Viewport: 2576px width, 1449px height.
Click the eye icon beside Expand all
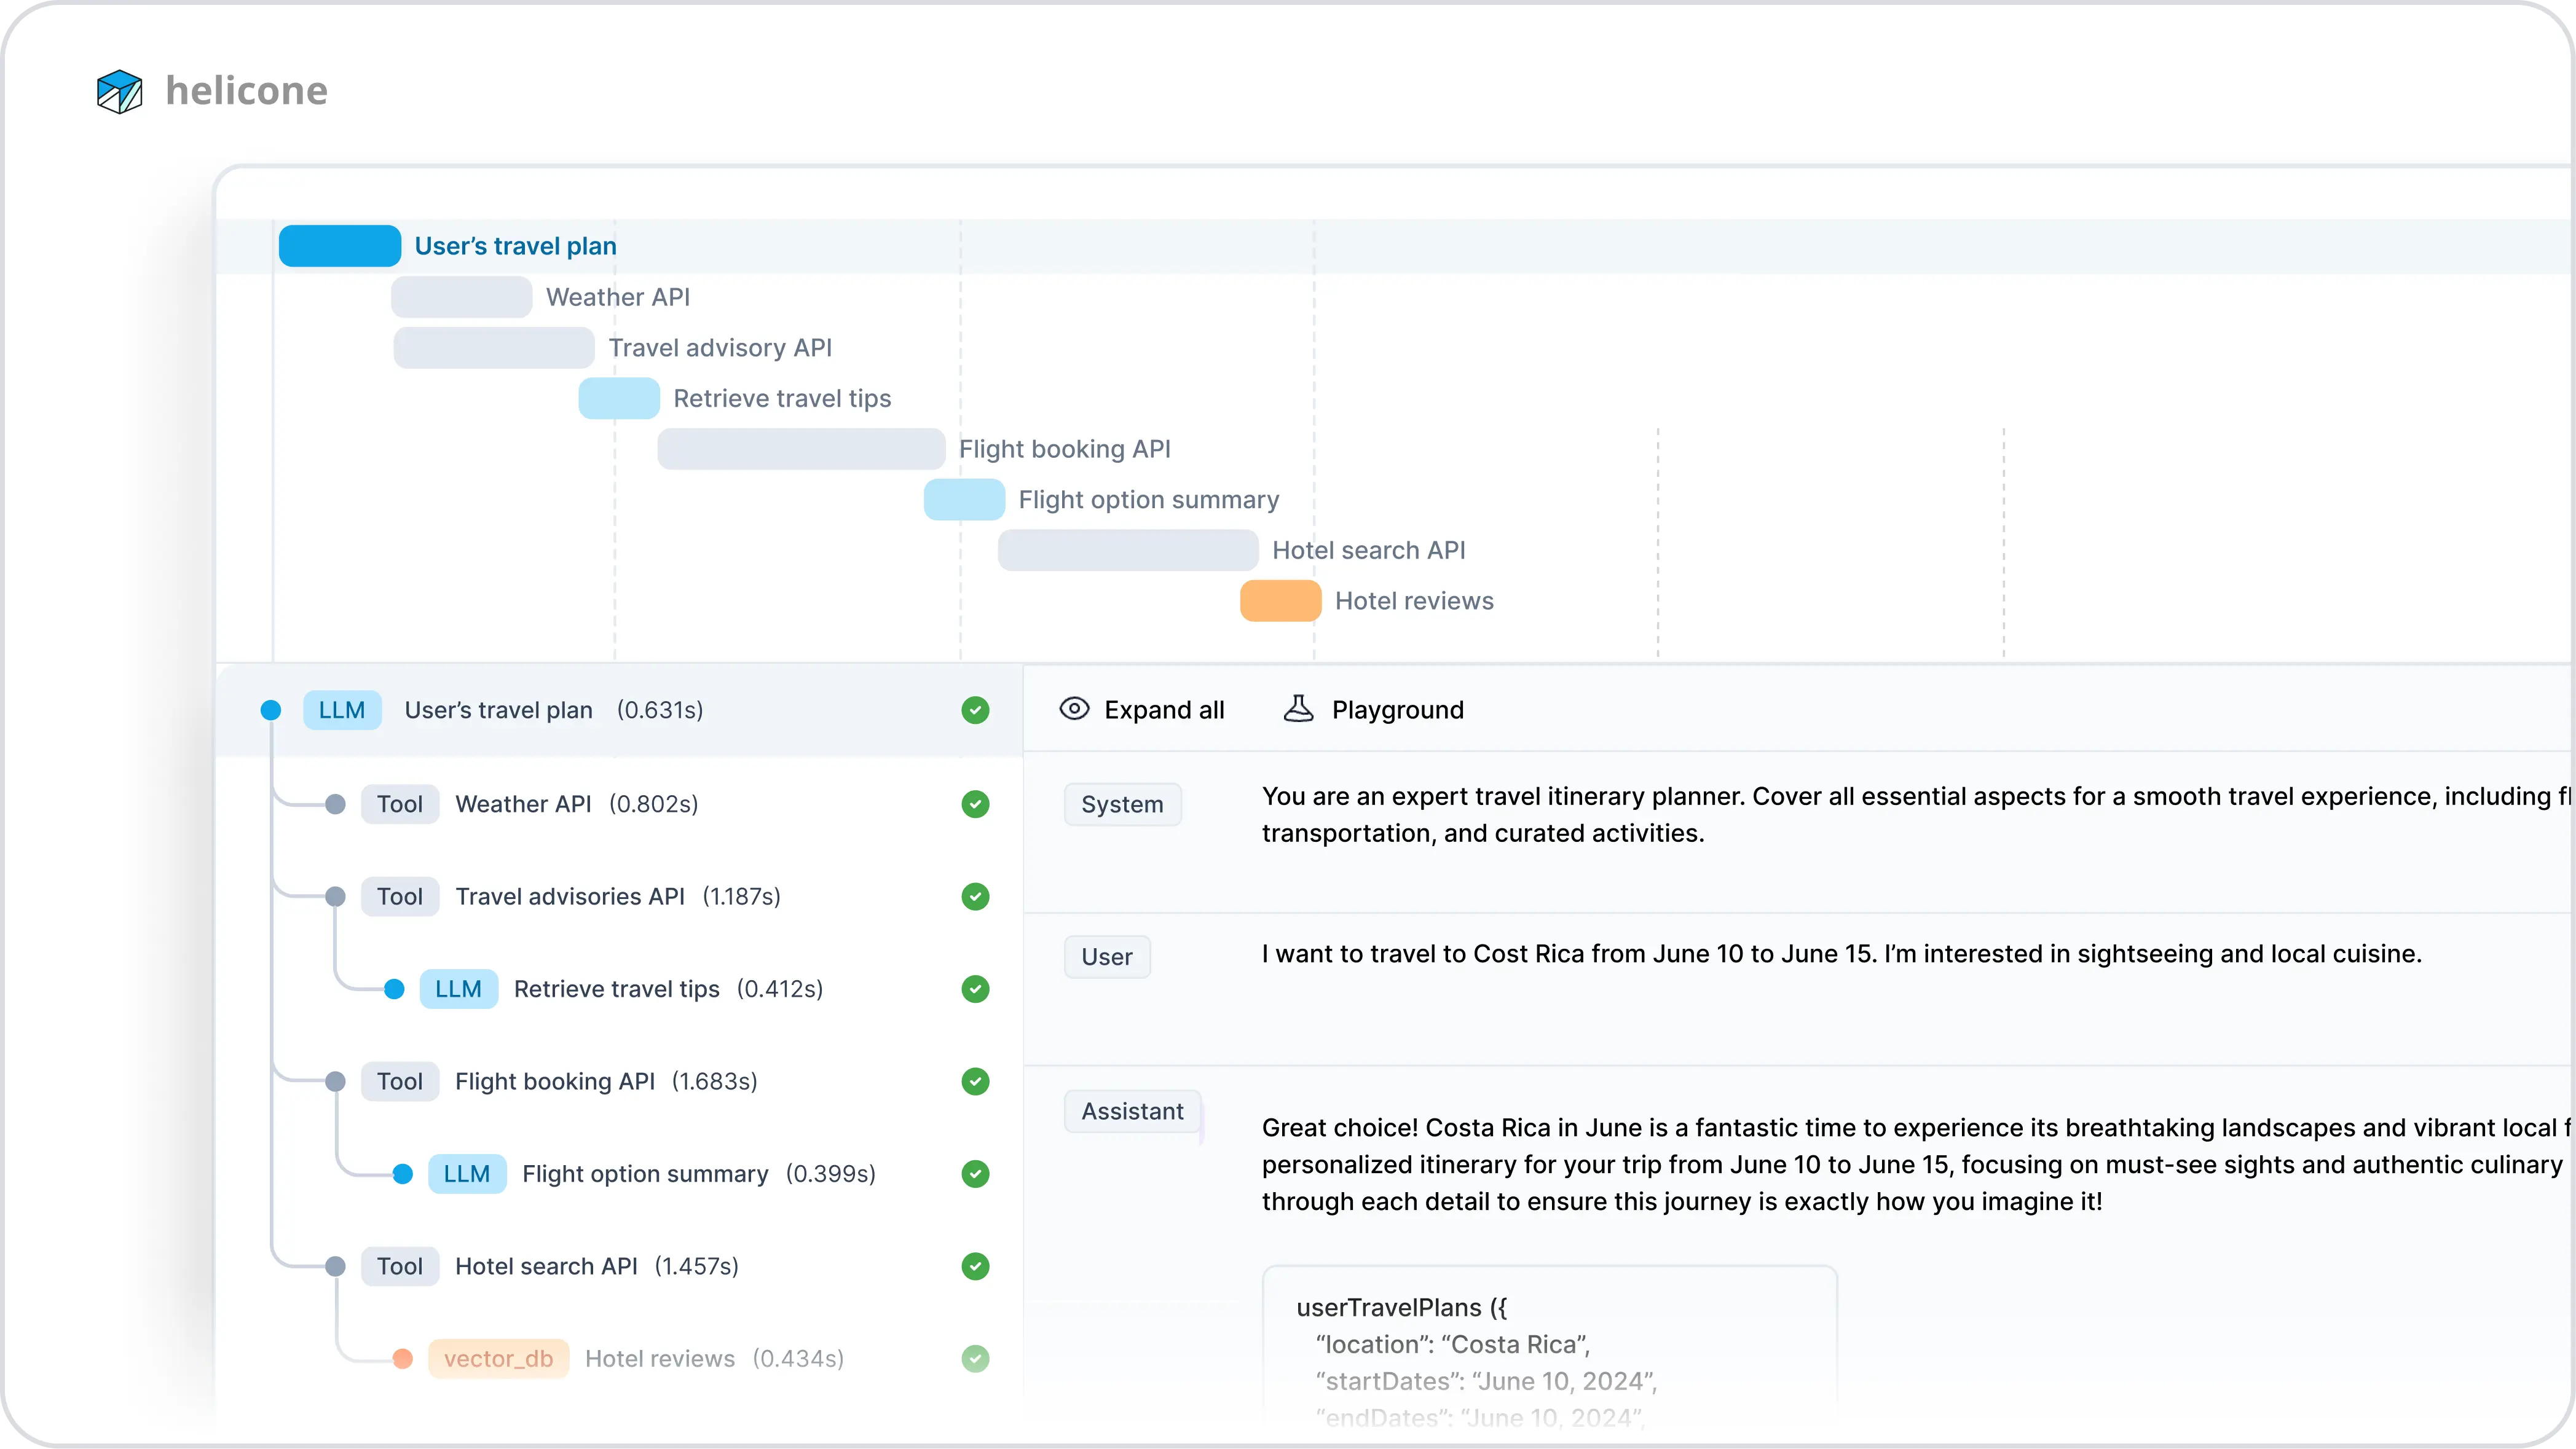(1074, 709)
